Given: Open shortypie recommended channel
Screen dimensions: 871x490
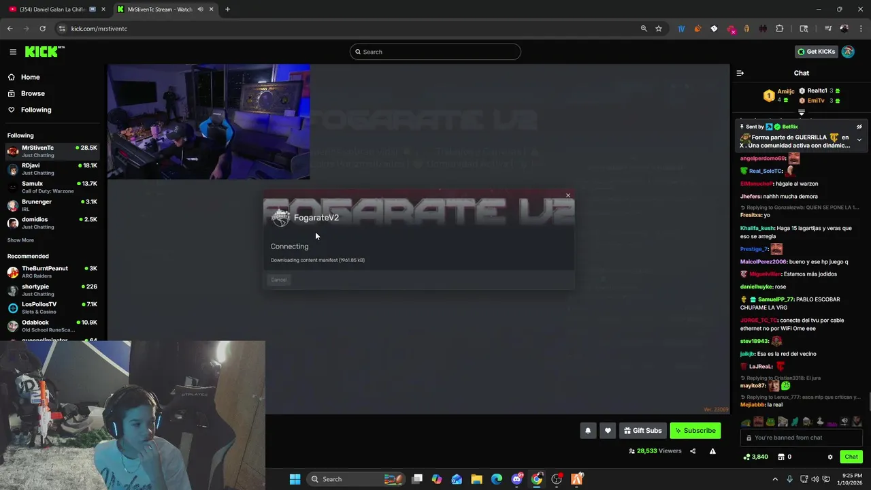Looking at the screenshot, I should tap(53, 290).
